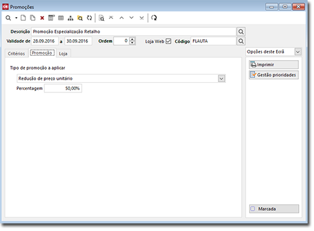This screenshot has width=314, height=231.
Task: Click into the Descrição text field
Action: click(134, 32)
